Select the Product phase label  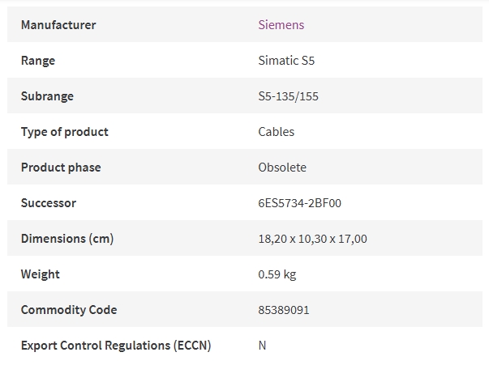(61, 168)
